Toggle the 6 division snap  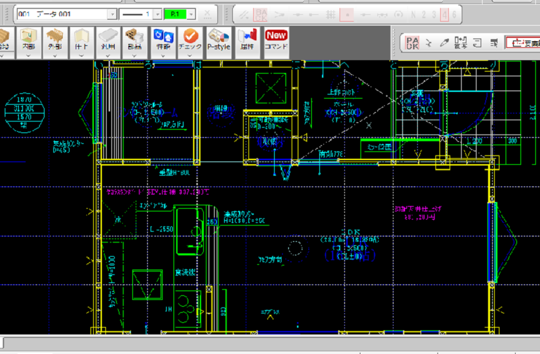[x=454, y=14]
